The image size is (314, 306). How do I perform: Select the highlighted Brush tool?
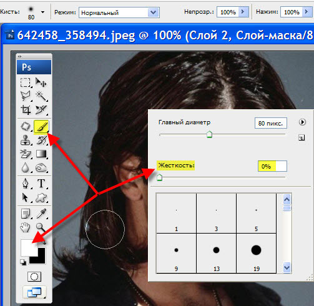(41, 126)
